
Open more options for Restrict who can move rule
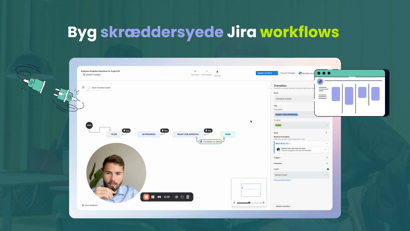click(325, 149)
